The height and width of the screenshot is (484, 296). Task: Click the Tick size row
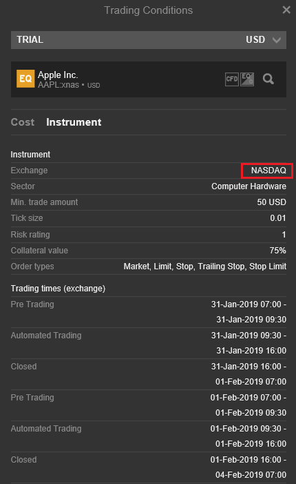148,218
